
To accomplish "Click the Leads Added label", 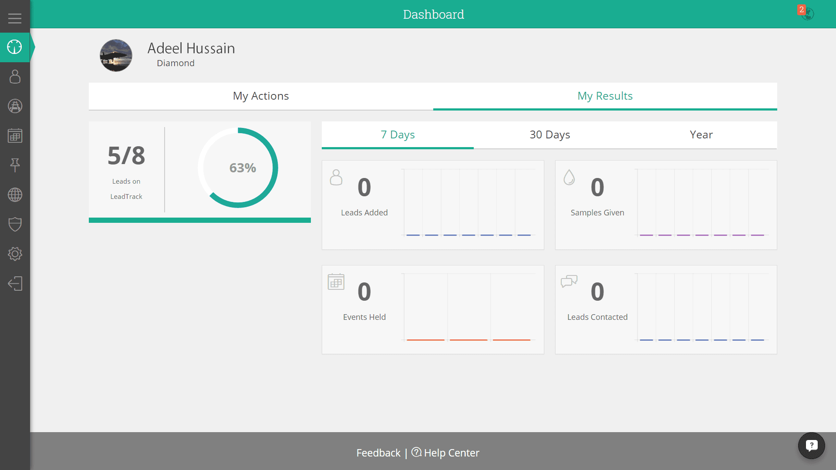I will [364, 213].
